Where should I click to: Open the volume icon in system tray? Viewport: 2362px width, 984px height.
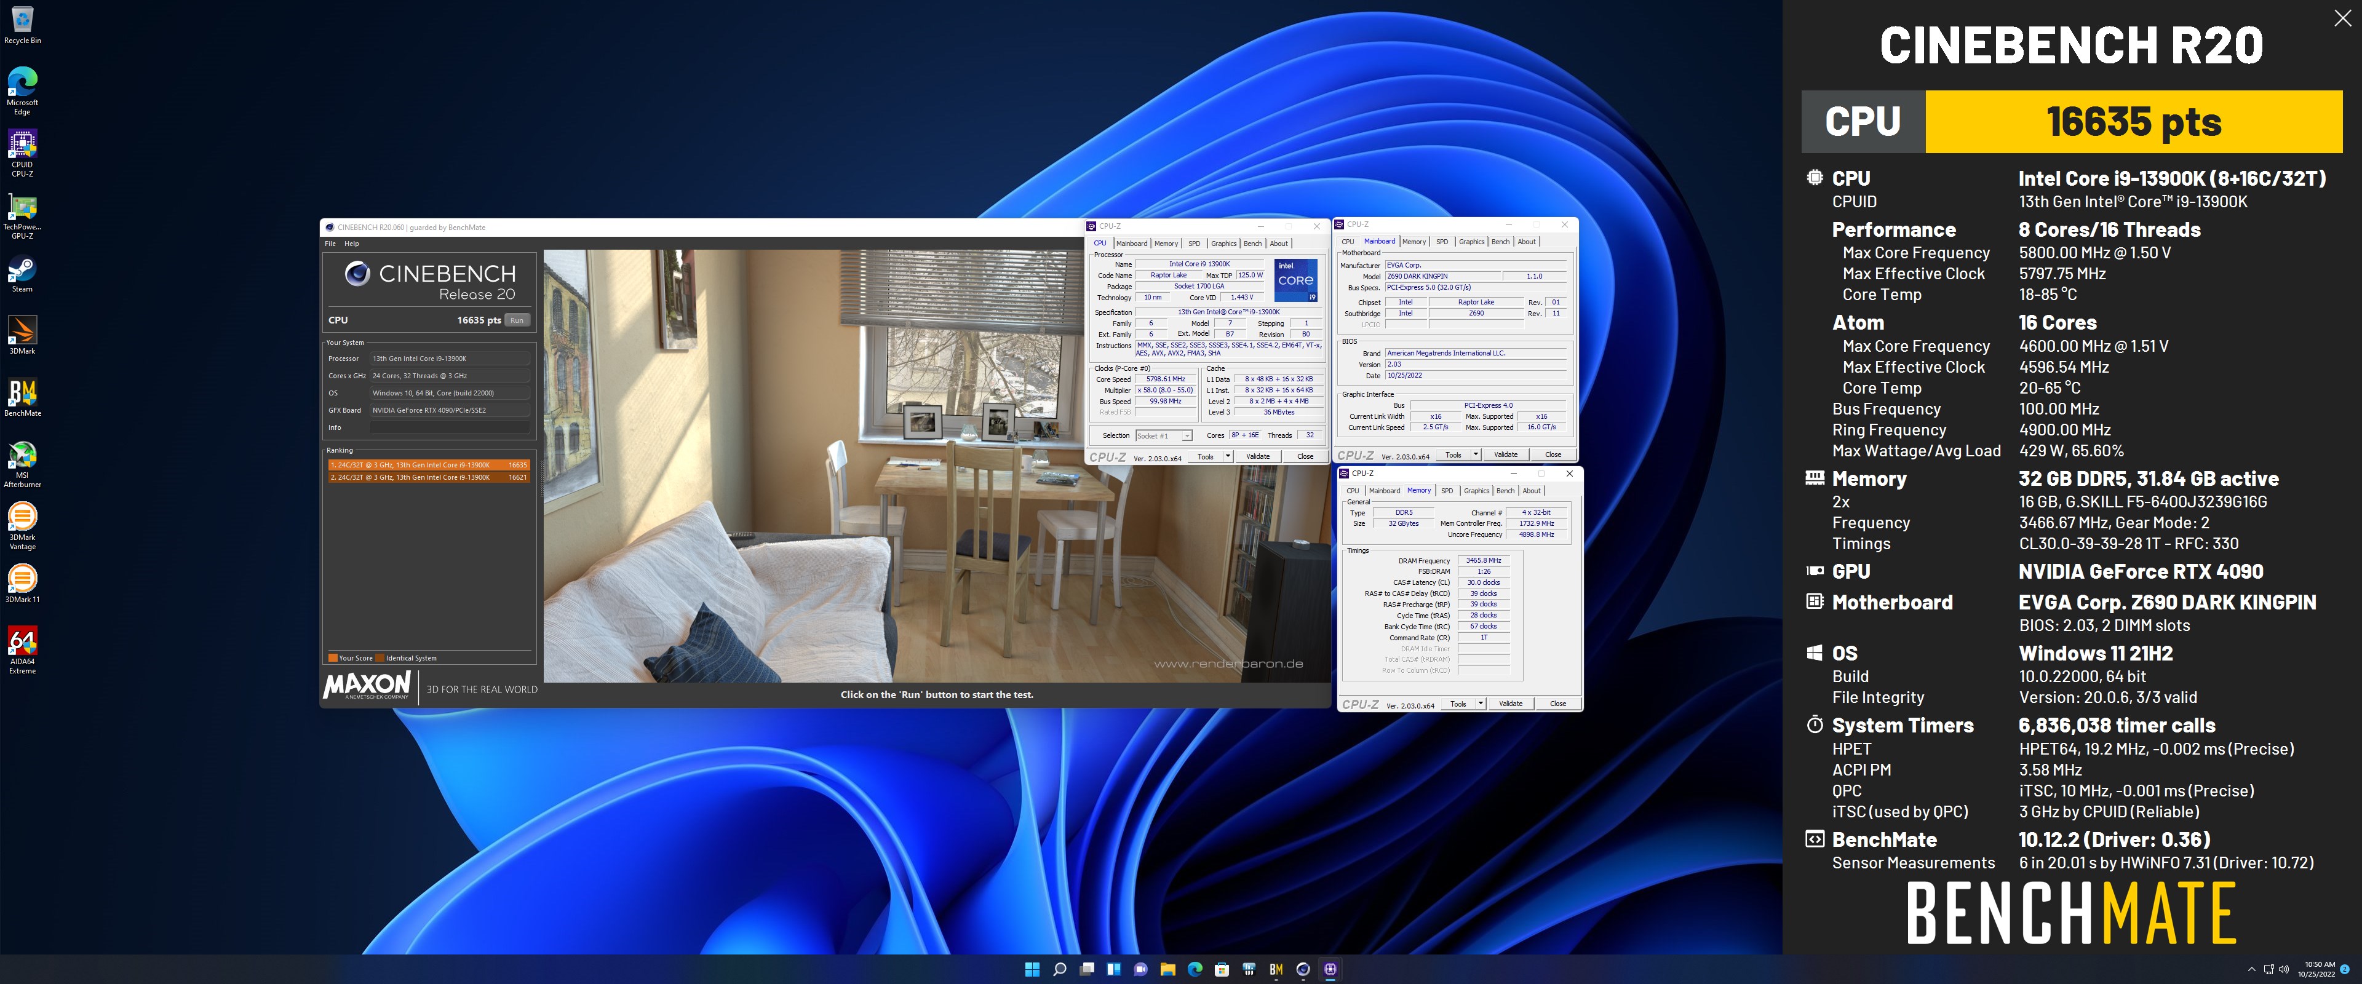(2283, 969)
